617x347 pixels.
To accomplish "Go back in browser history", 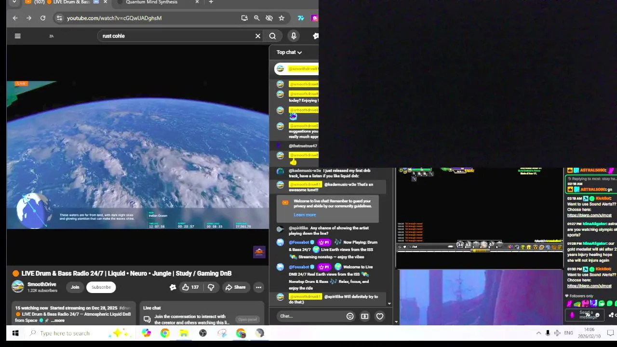I will [15, 18].
